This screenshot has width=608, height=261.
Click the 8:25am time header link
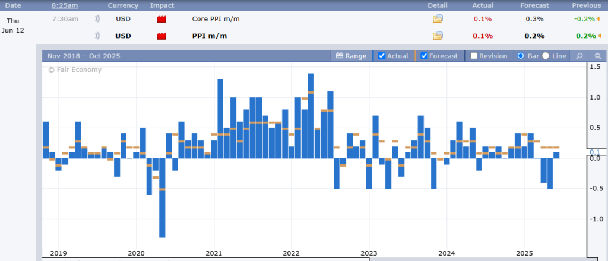[64, 5]
